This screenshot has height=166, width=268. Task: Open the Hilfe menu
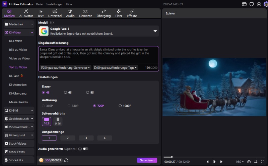click(x=69, y=4)
